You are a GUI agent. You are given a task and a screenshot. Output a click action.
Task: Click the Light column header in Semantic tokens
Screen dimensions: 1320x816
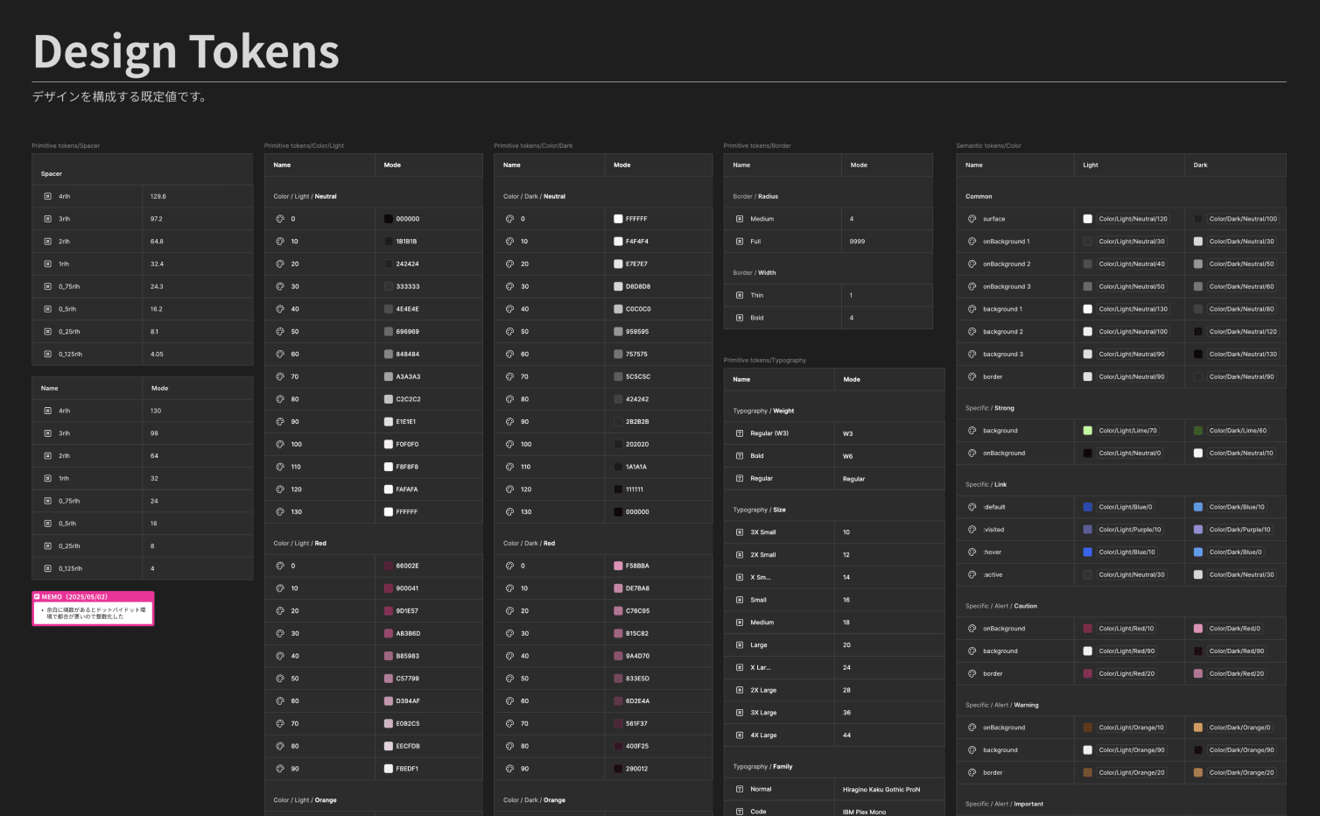1091,165
